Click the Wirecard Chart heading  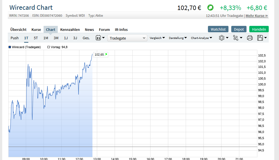click(31, 8)
